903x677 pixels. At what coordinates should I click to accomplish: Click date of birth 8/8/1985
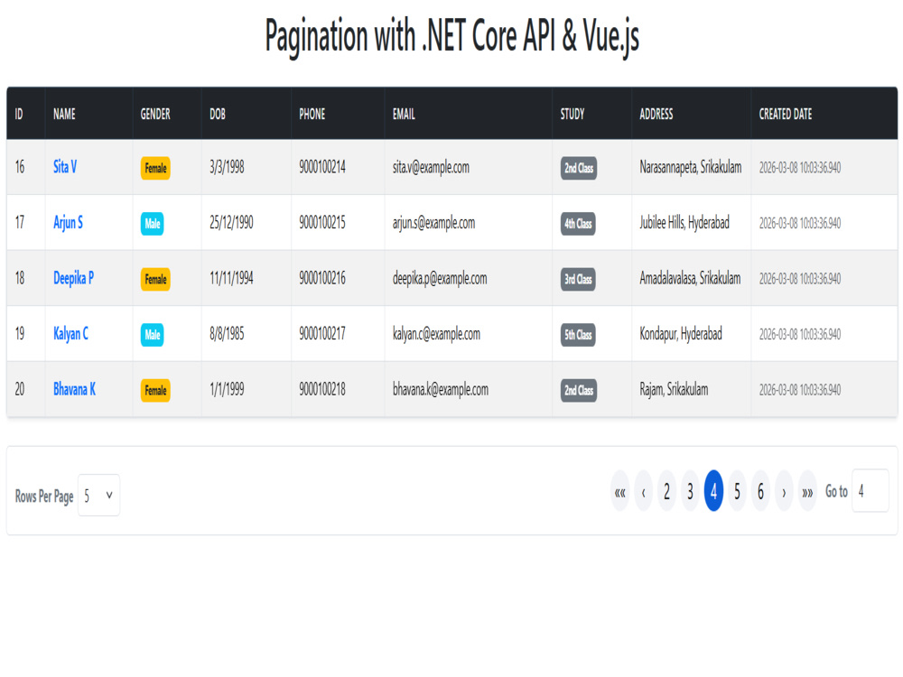227,334
